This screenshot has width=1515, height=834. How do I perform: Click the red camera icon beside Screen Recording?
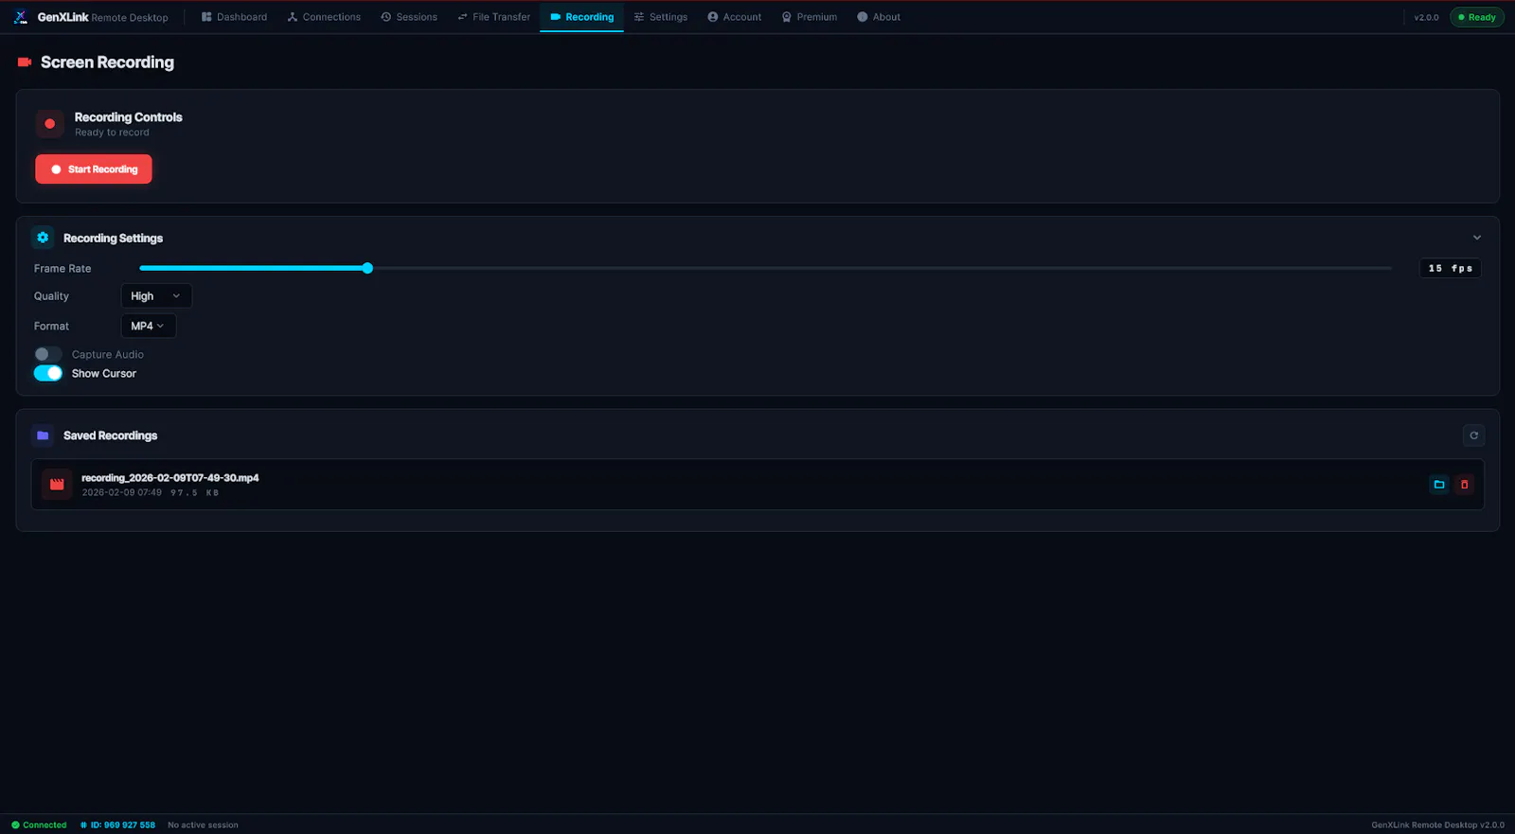[25, 62]
